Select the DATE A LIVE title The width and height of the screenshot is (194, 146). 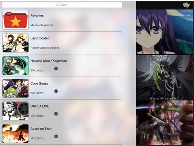point(40,106)
